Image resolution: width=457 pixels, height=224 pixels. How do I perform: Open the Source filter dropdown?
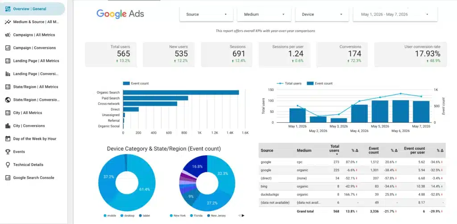coord(206,14)
